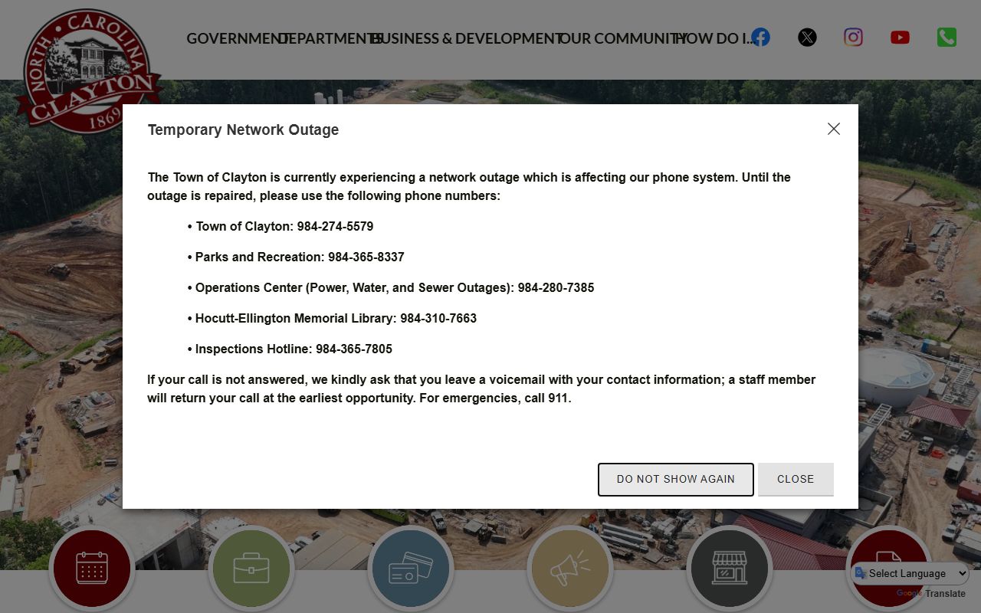Open the Government menu
Viewport: 981px width, 613px height.
coord(238,38)
